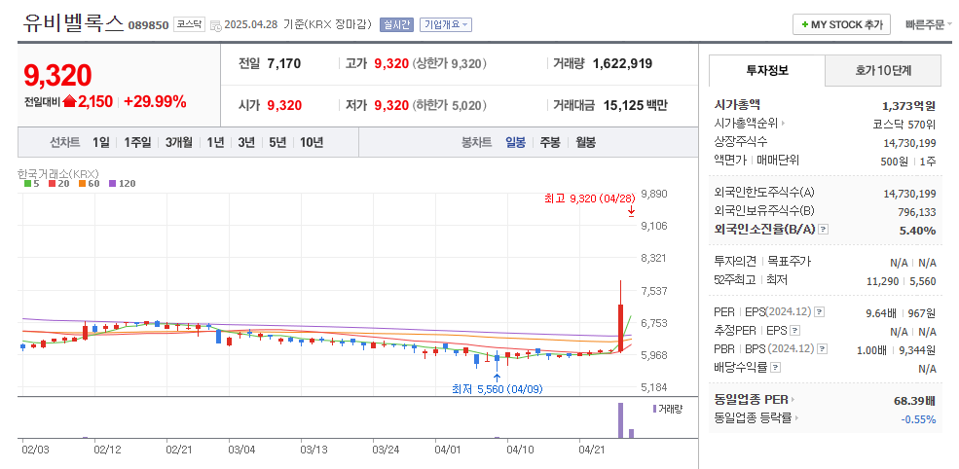Click the help icon next to PER EPS(2024.12)
This screenshot has width=959, height=469.
[x=820, y=312]
